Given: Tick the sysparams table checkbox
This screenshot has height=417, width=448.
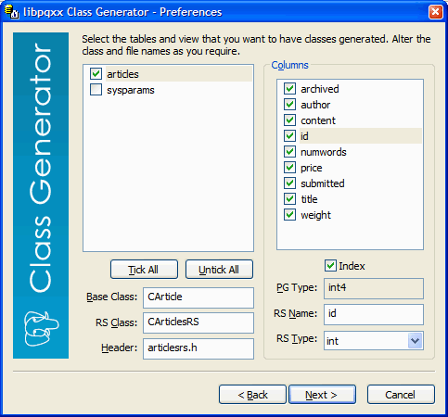Looking at the screenshot, I should point(96,90).
